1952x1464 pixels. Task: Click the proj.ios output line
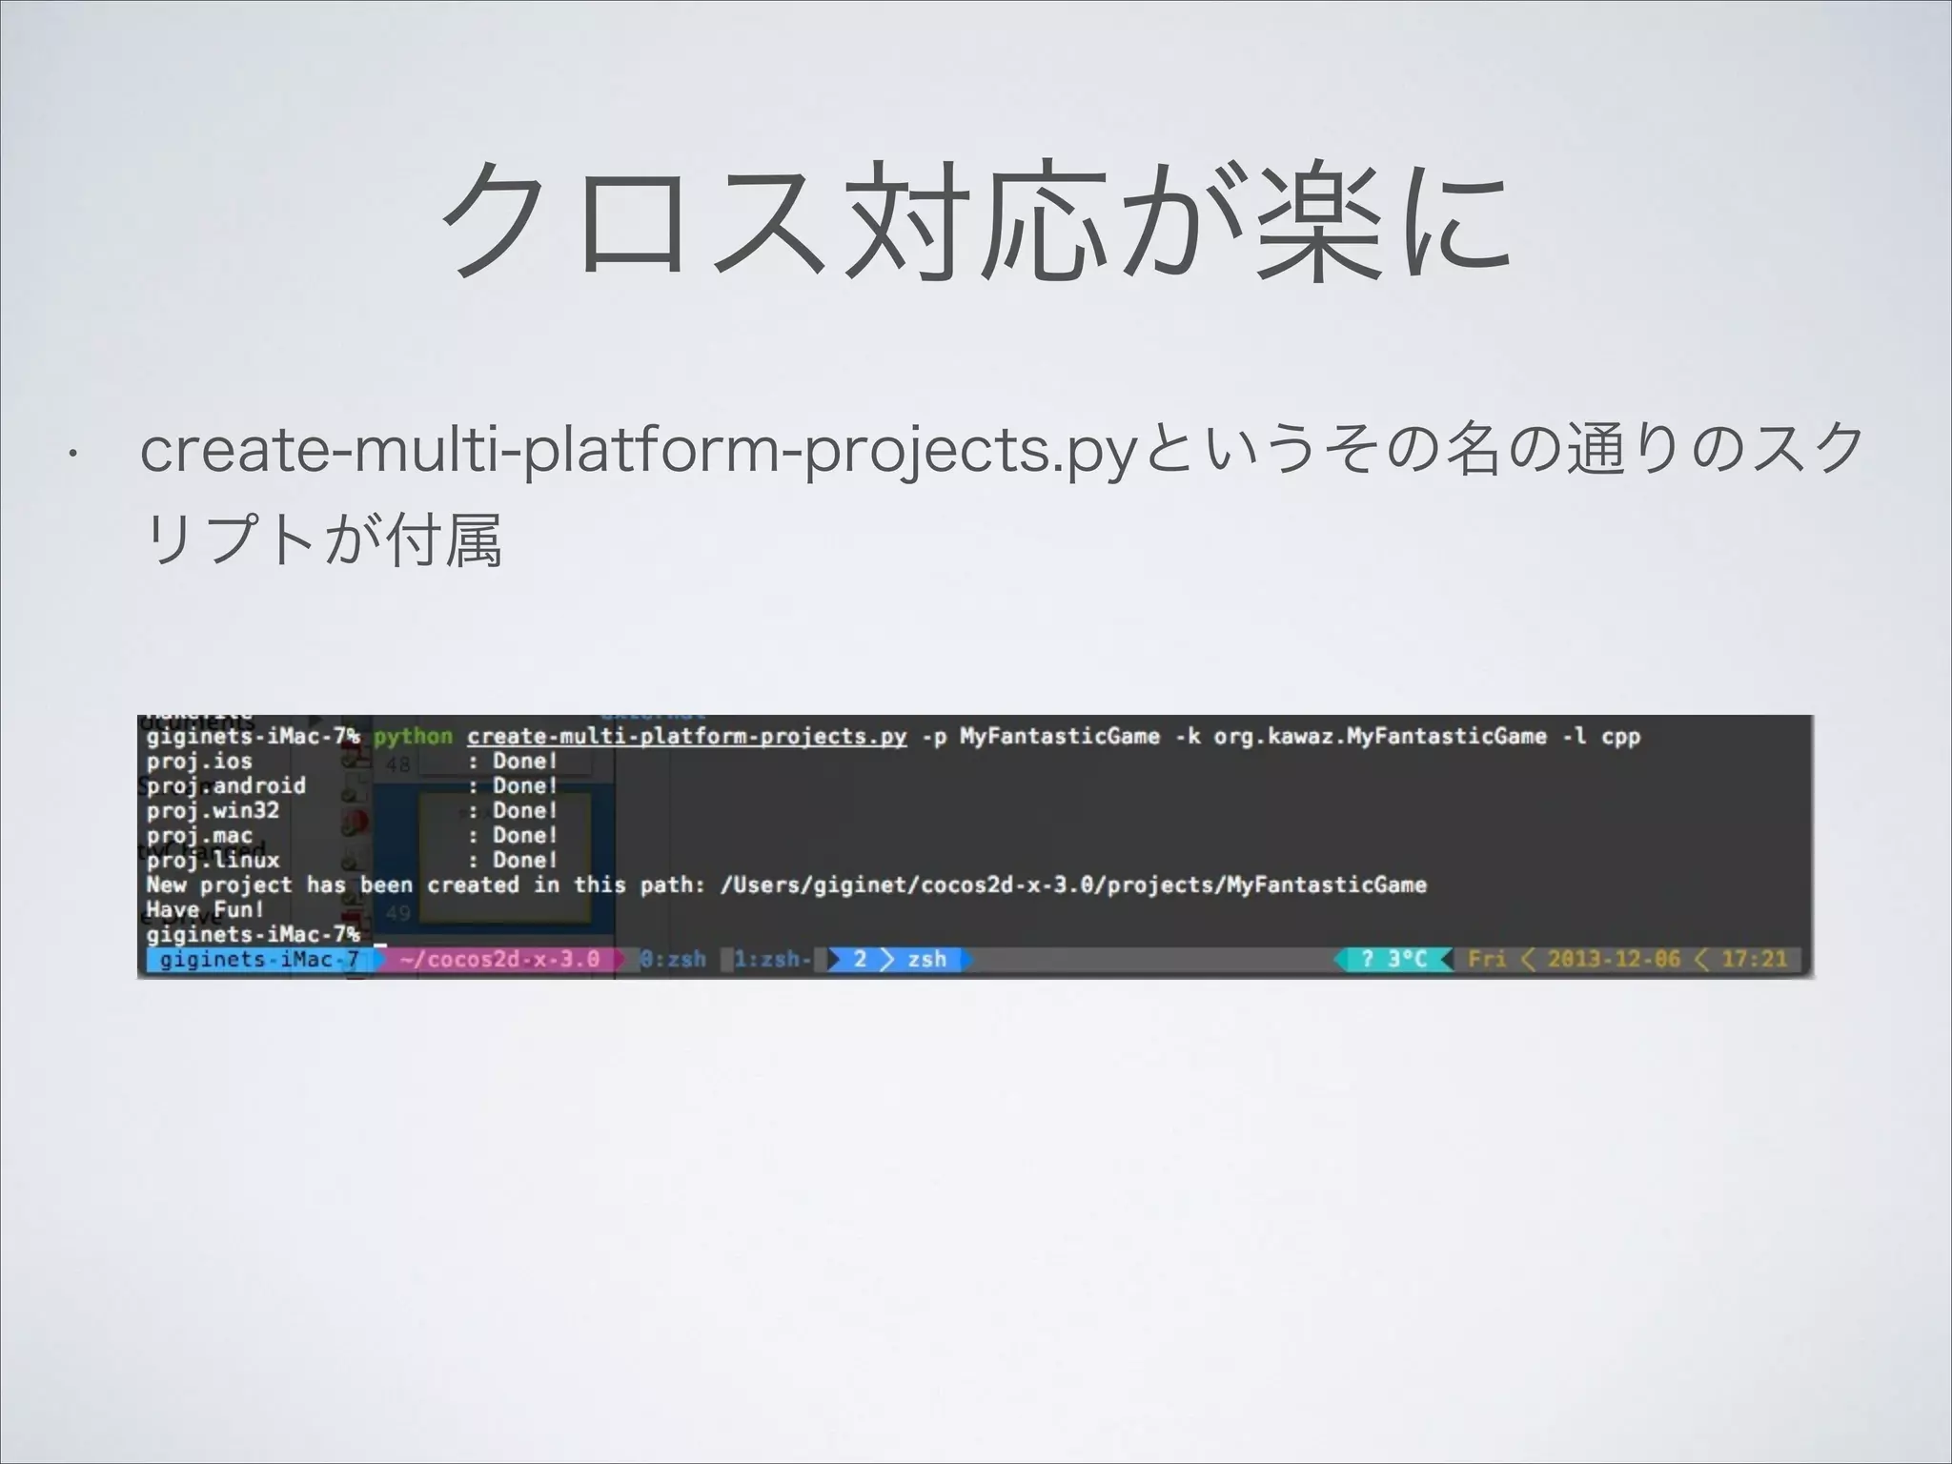pos(352,761)
